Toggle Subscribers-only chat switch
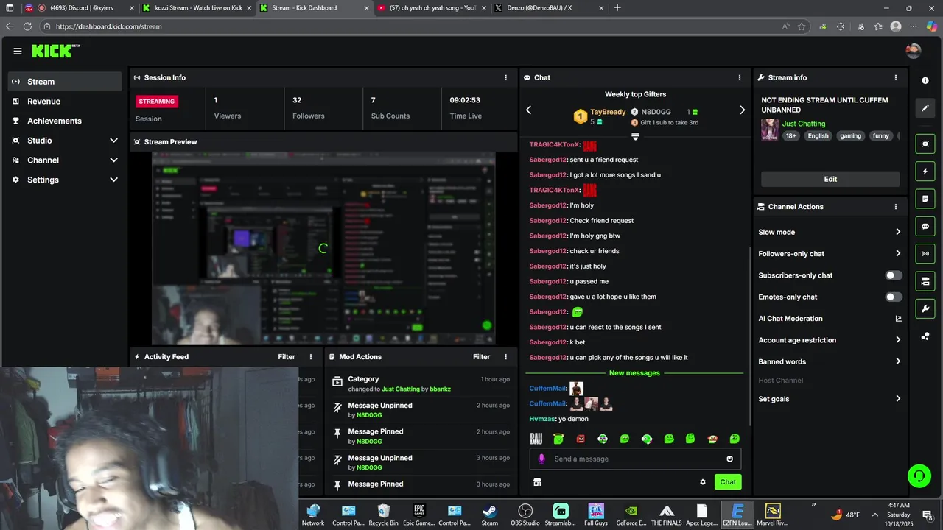This screenshot has width=943, height=530. 893,275
